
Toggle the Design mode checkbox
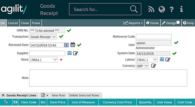(x=178, y=23)
